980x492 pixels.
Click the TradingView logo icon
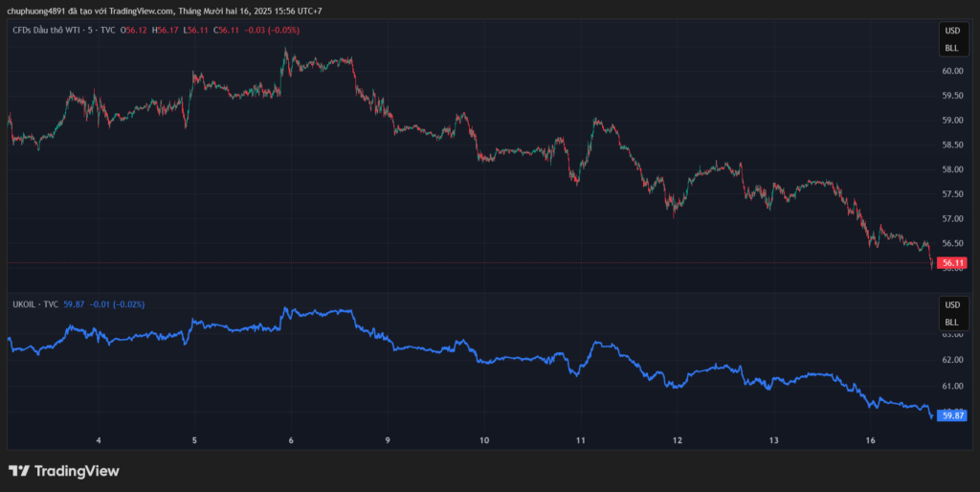pos(19,471)
